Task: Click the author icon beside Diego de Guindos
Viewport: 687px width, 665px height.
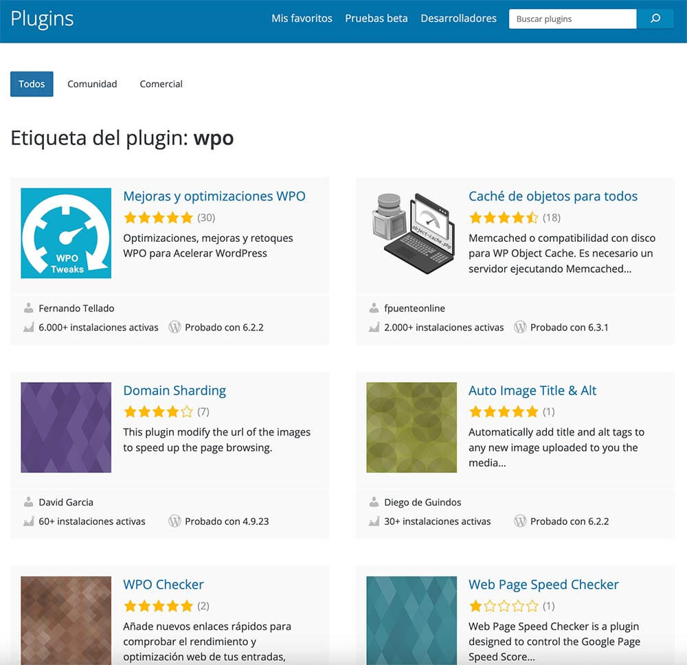Action: coord(374,502)
